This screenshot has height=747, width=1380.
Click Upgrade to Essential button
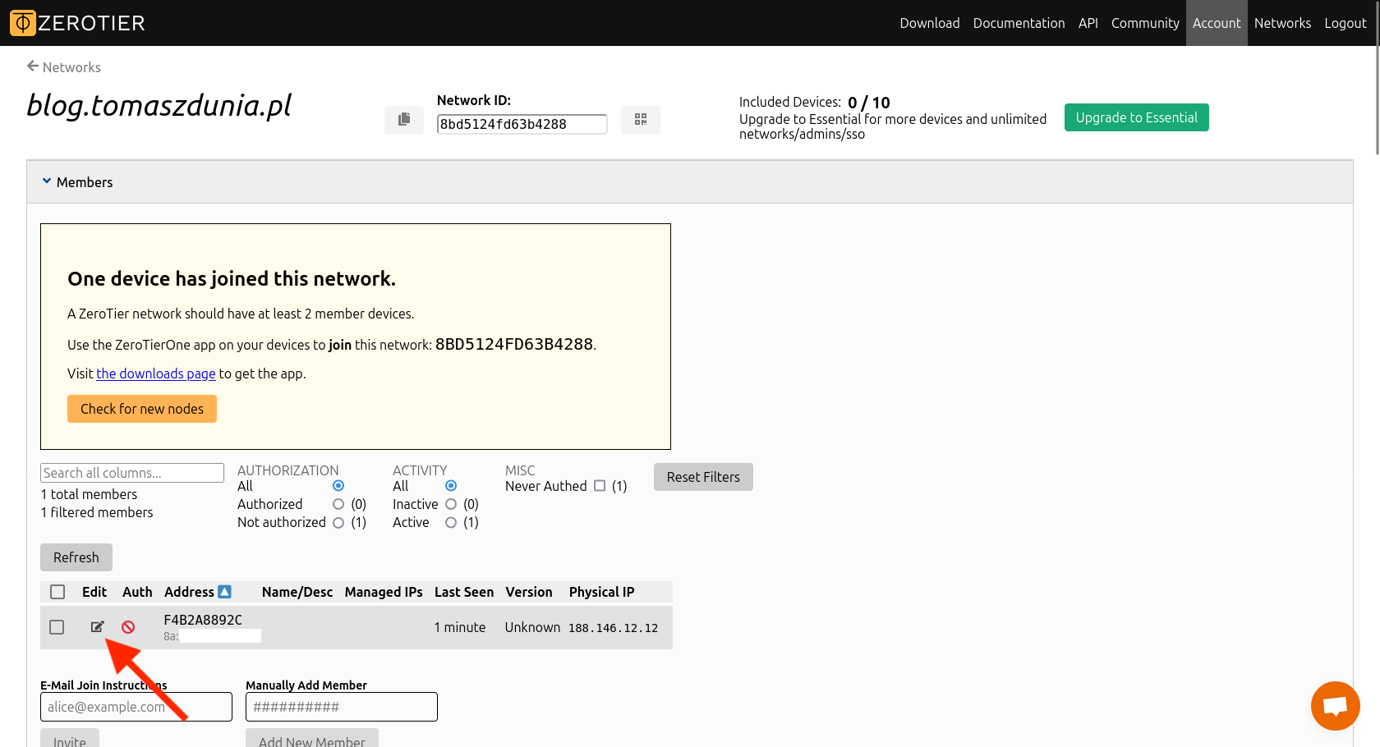coord(1136,117)
